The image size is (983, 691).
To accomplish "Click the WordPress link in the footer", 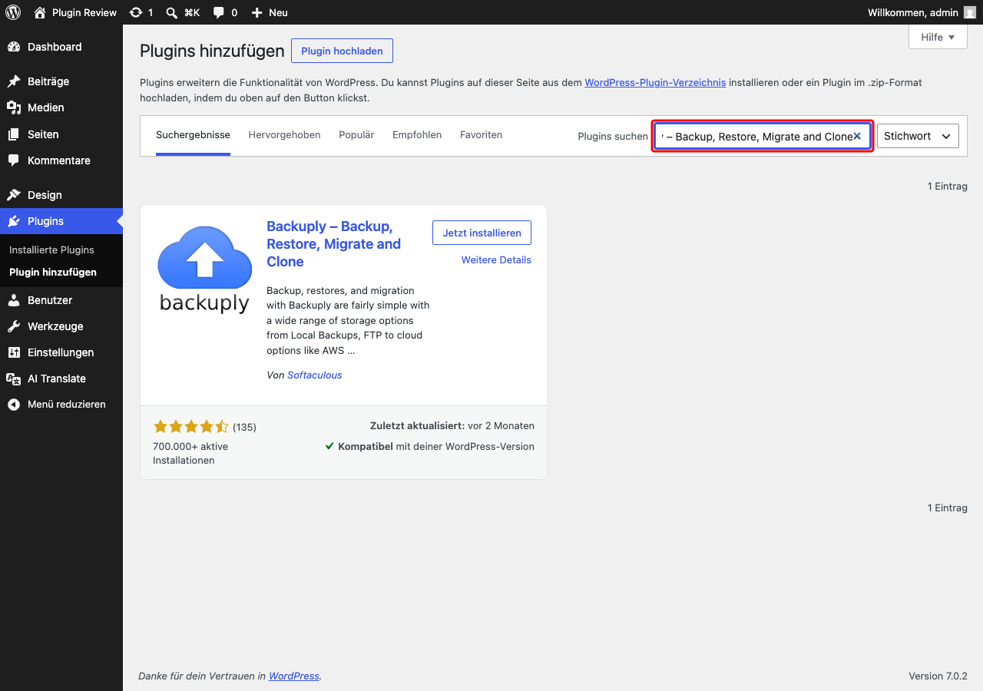I will (x=293, y=676).
